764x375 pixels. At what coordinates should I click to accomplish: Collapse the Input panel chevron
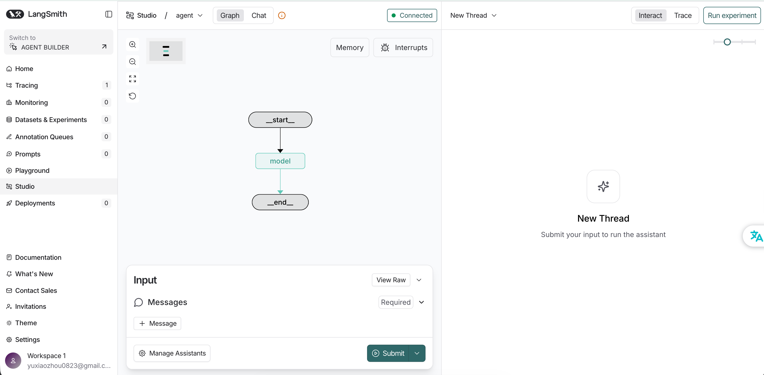pyautogui.click(x=419, y=280)
